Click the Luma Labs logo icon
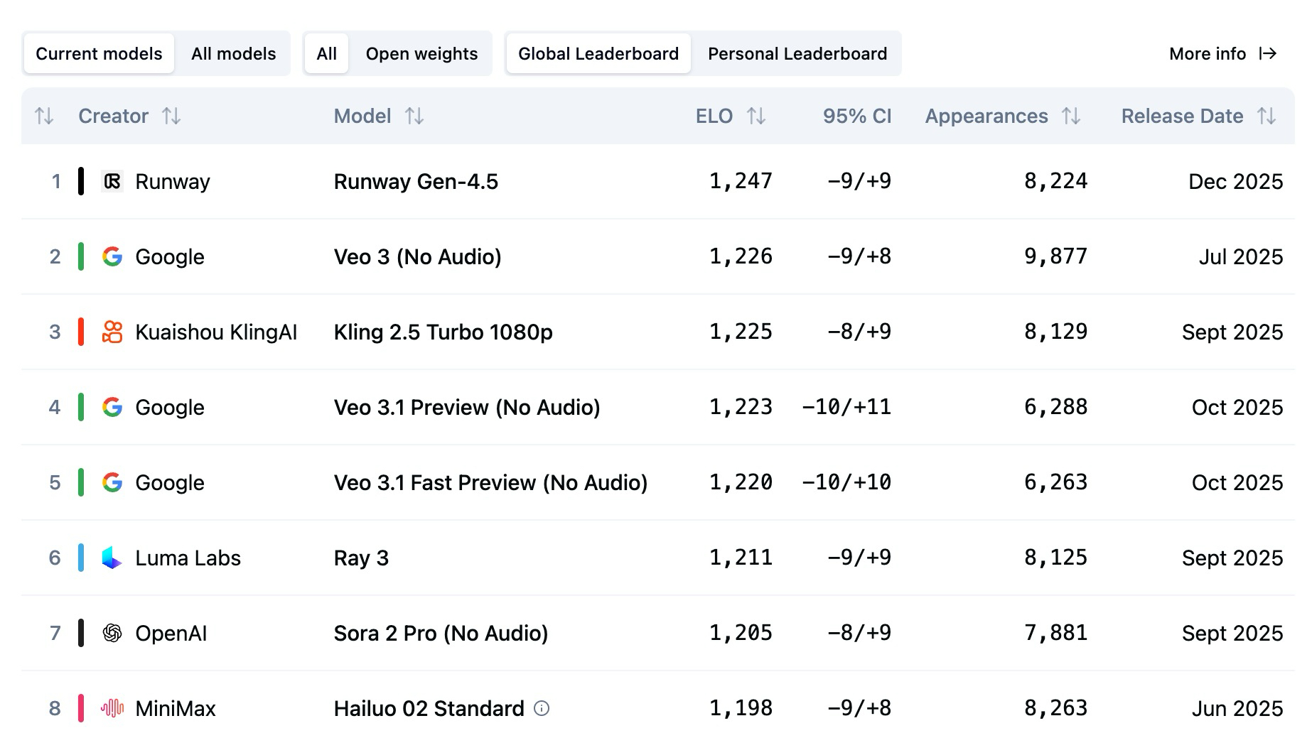1312x738 pixels. pos(112,558)
